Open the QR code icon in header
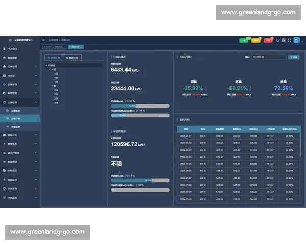 (x=284, y=40)
